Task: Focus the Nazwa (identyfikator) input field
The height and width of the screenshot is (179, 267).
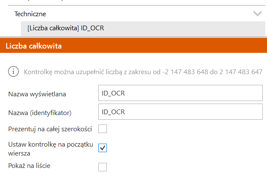Action: (x=181, y=112)
